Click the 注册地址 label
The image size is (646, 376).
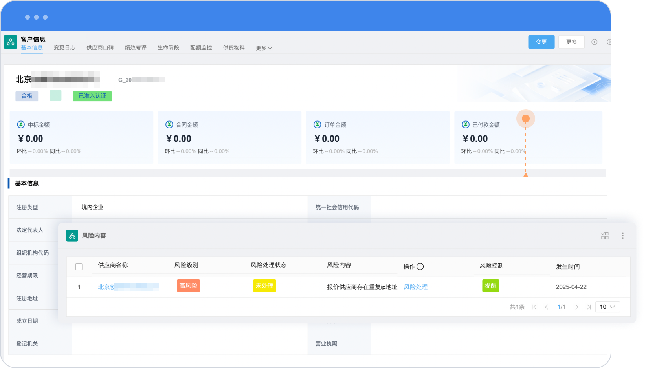[27, 298]
